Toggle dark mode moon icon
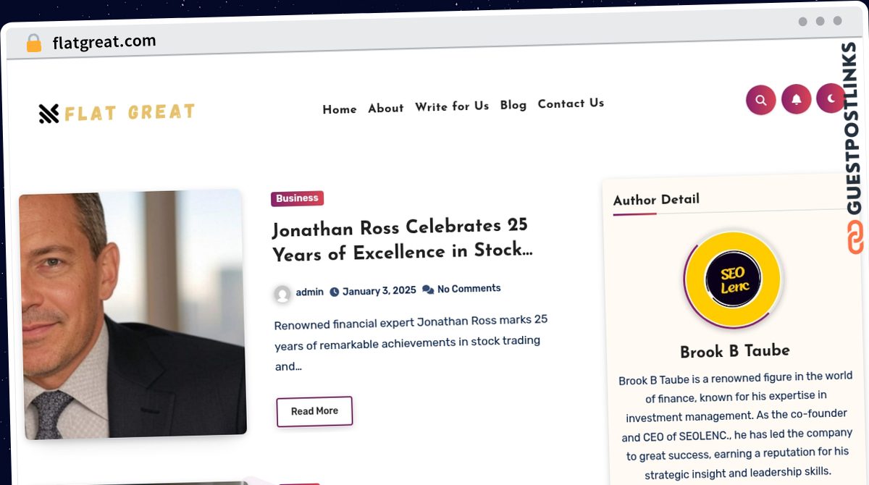Image resolution: width=869 pixels, height=485 pixels. click(x=831, y=98)
